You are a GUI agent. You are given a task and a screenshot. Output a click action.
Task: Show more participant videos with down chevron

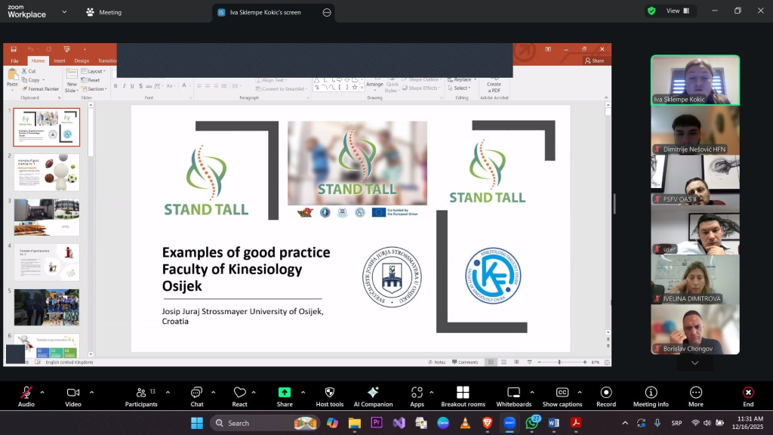tap(694, 363)
